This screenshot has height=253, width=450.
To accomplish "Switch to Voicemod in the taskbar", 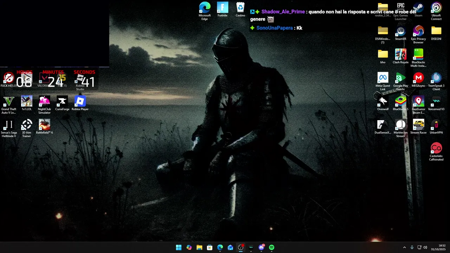I will (251, 247).
